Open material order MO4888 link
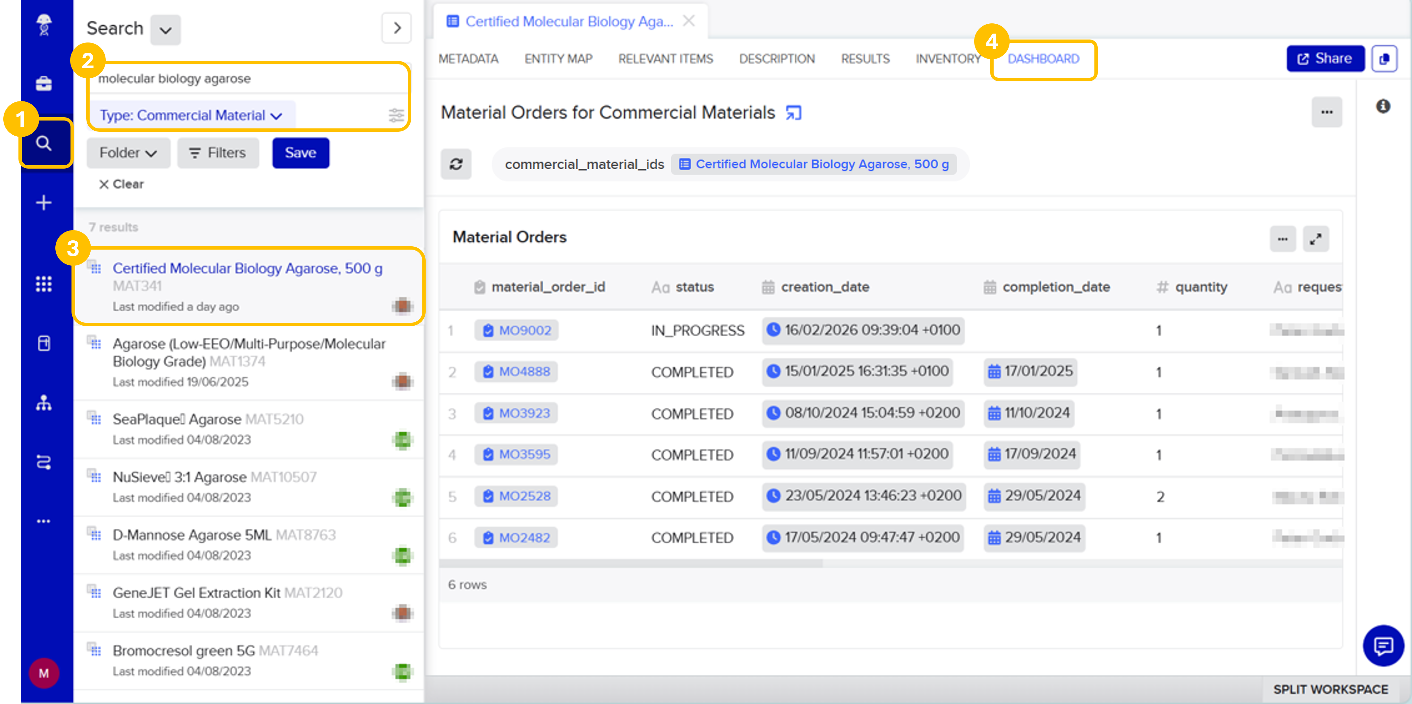 (x=524, y=371)
